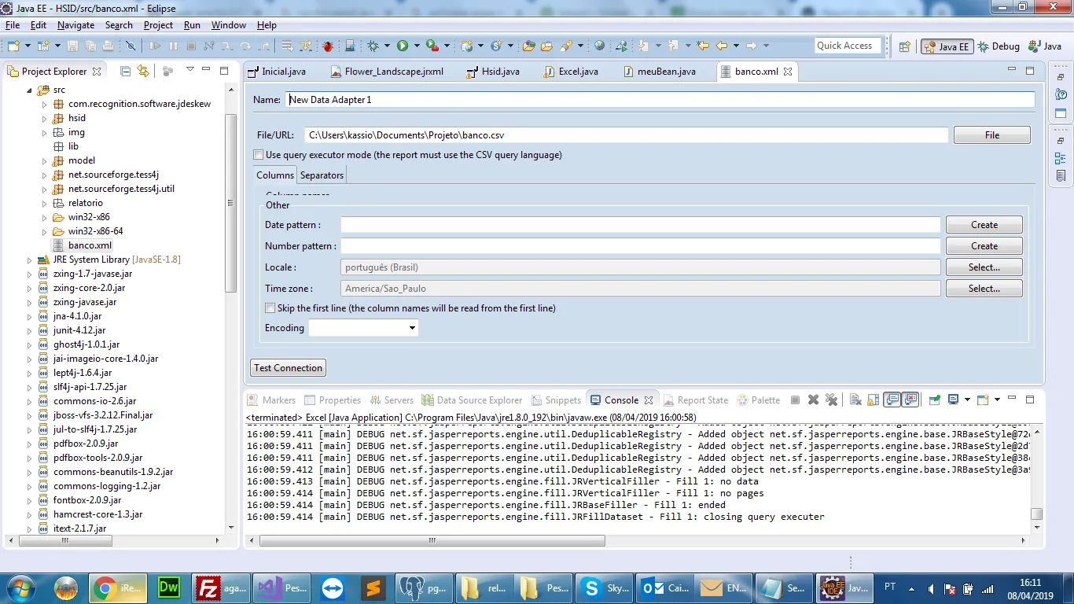Click the File browse button
Image resolution: width=1074 pixels, height=604 pixels.
pos(991,135)
